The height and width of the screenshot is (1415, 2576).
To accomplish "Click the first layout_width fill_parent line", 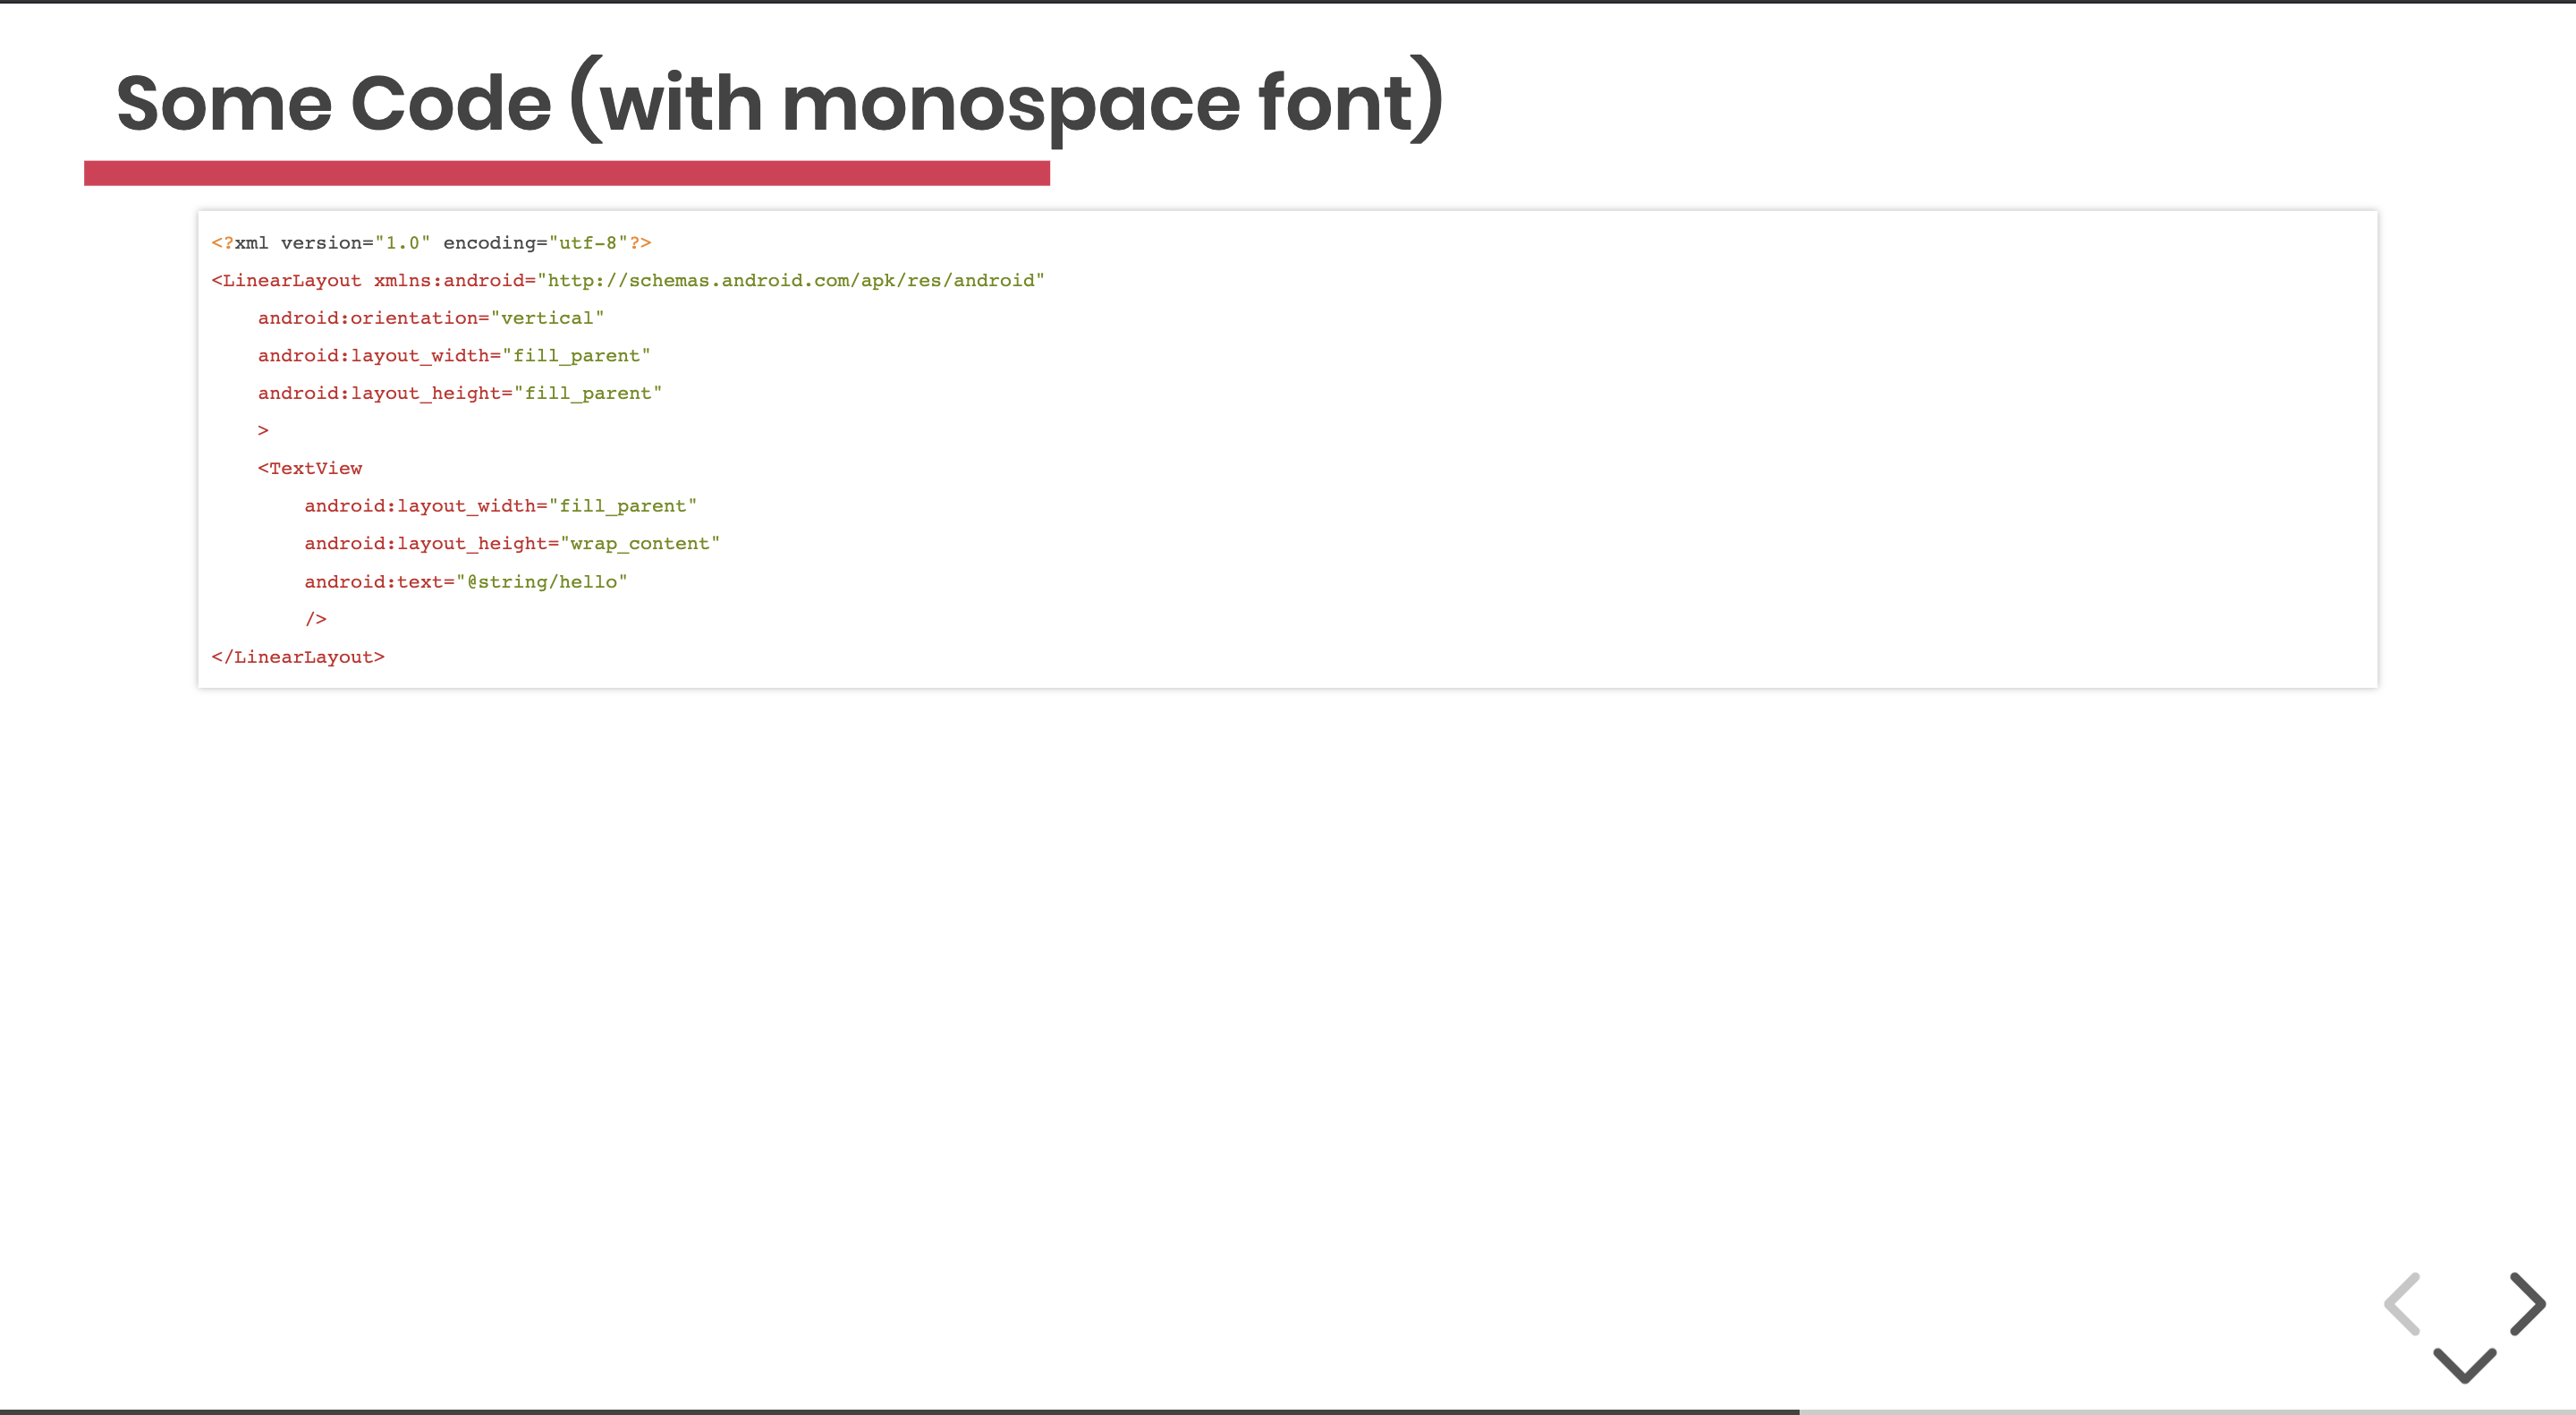I will 454,356.
